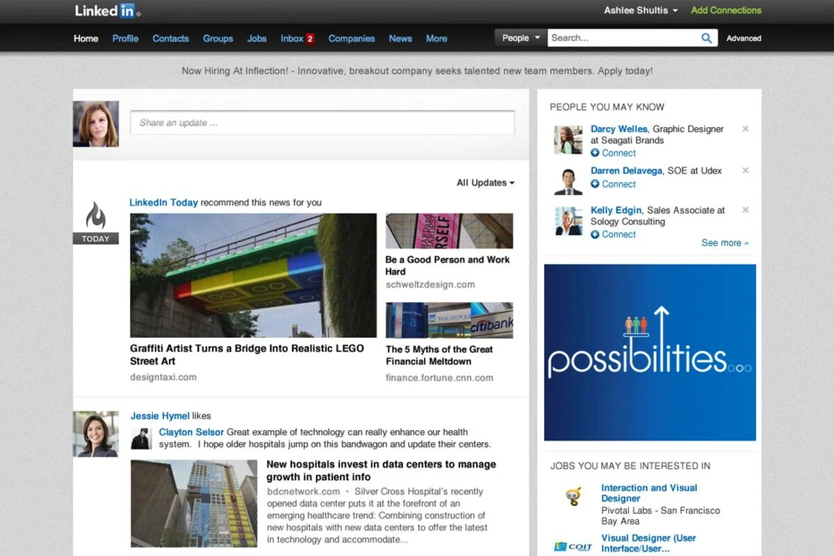Viewport: 834px width, 556px height.
Task: Open the News menu
Action: [400, 38]
